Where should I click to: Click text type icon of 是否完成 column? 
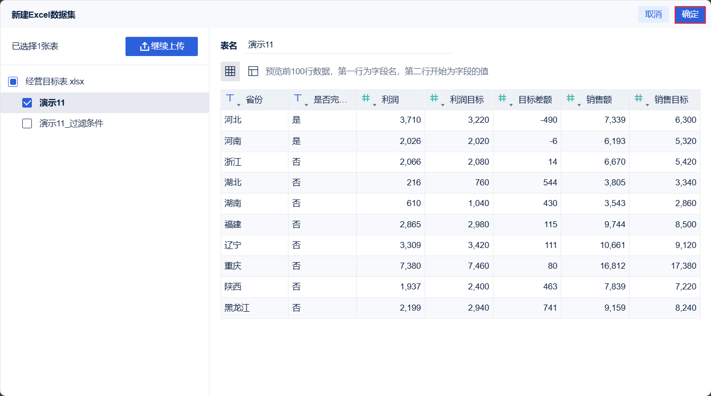298,98
